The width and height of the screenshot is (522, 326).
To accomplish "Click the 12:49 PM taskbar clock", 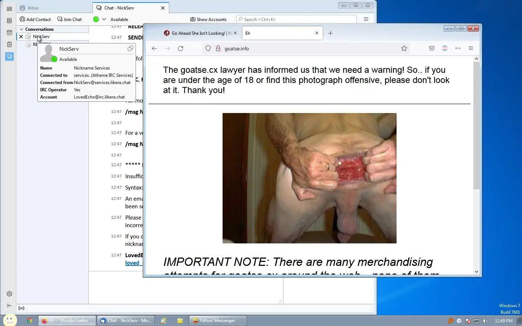I will (504, 321).
